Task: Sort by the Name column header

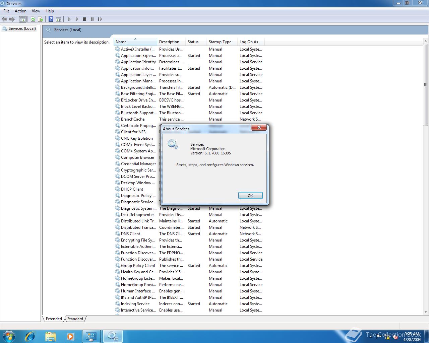Action: (x=135, y=42)
